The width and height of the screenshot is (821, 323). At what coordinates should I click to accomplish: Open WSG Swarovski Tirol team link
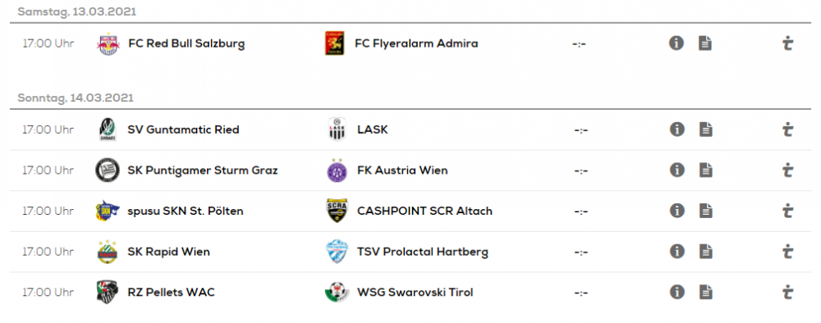click(415, 292)
